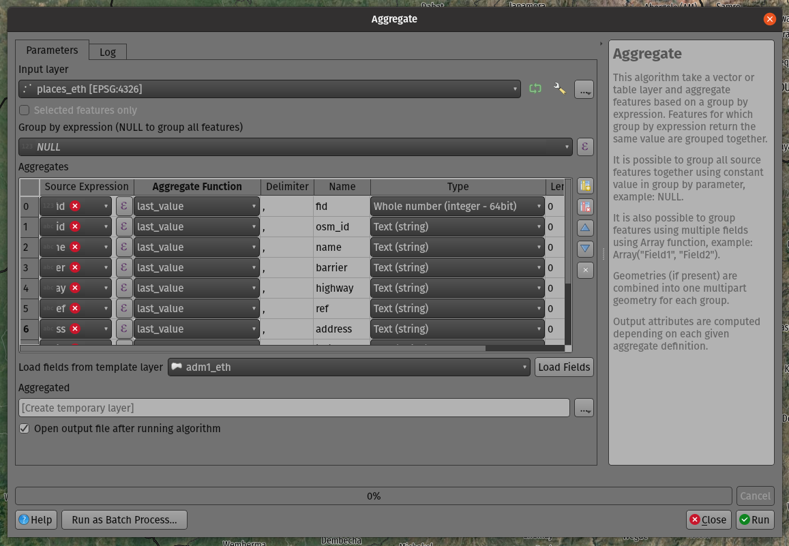Move selected field up with arrow
Image resolution: width=789 pixels, height=546 pixels.
pos(584,228)
